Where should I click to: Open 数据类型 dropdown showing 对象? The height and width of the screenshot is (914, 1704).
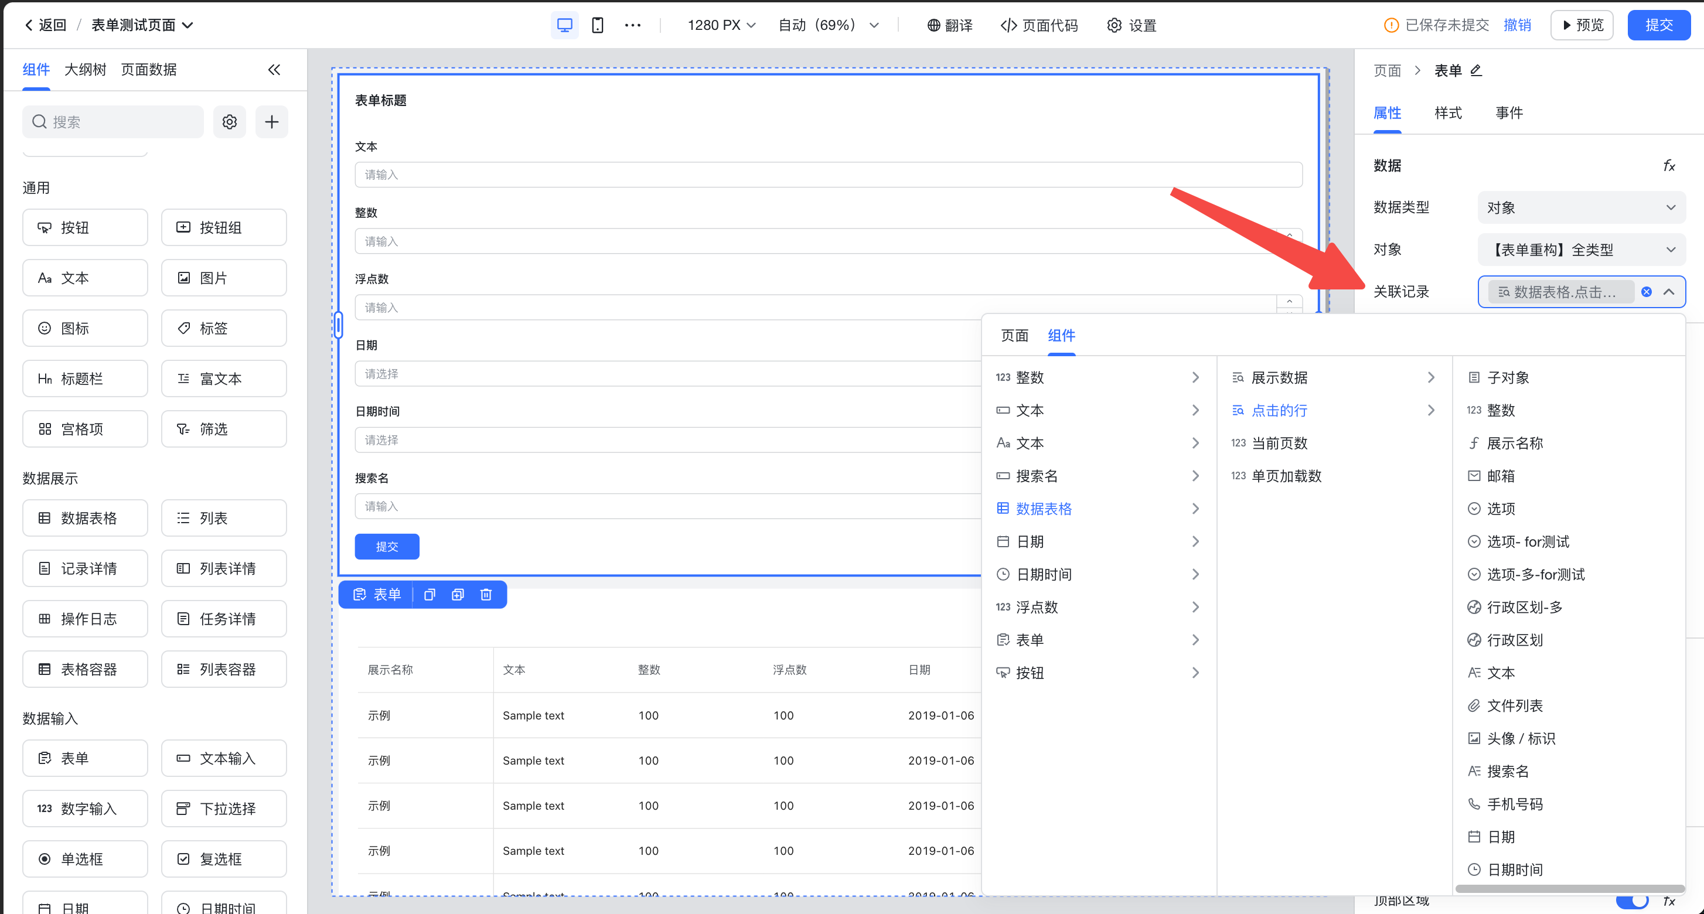[x=1582, y=207]
